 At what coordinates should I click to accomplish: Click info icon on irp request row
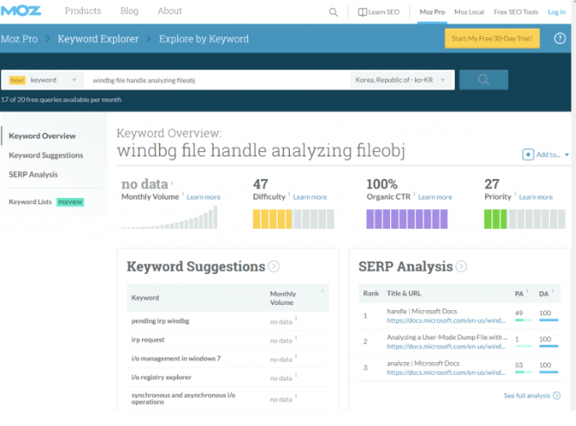tap(296, 337)
